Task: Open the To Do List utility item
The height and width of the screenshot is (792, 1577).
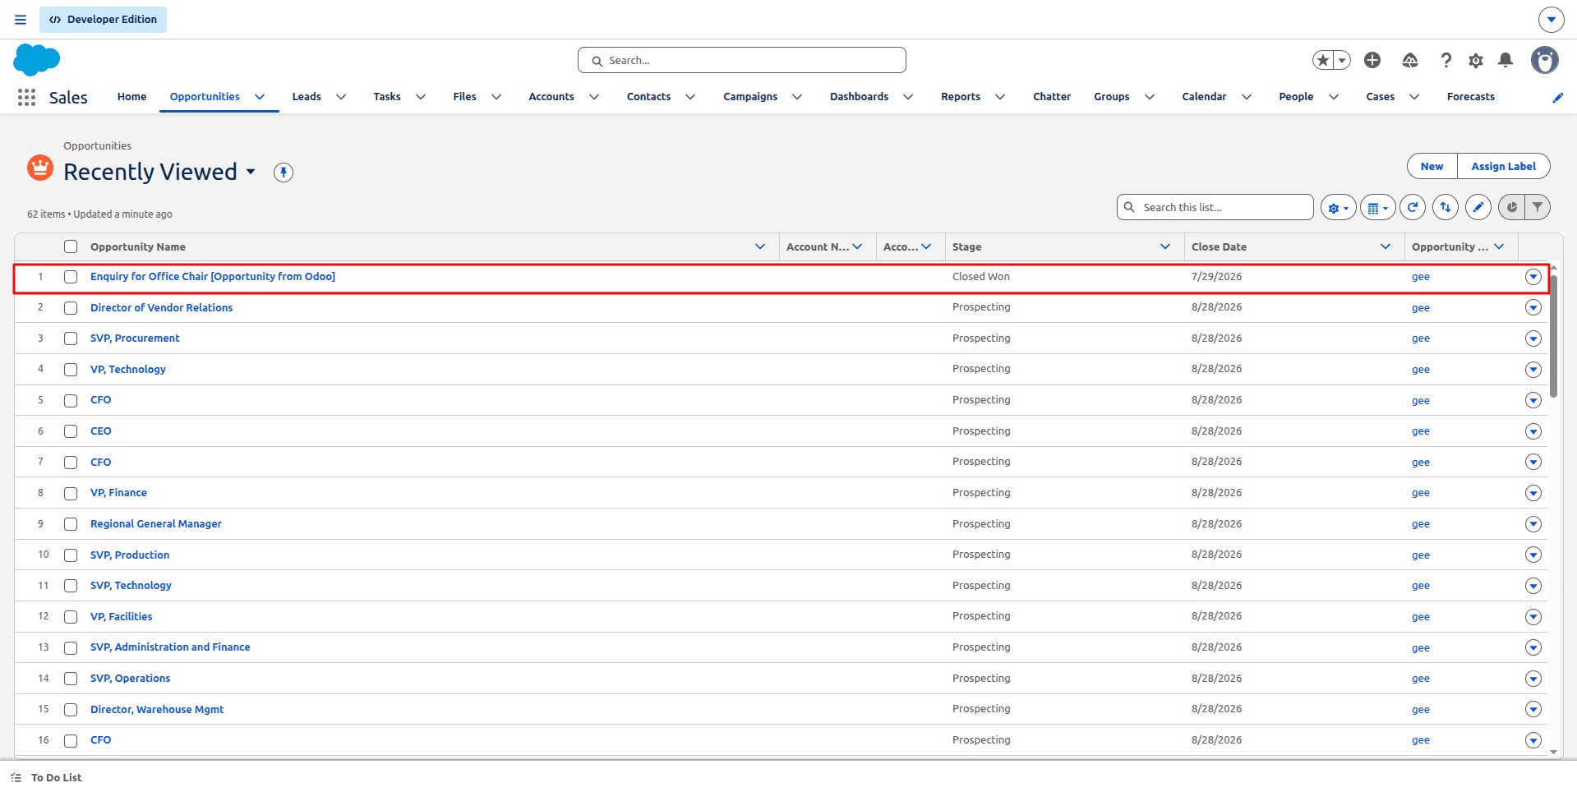Action: pos(46,777)
